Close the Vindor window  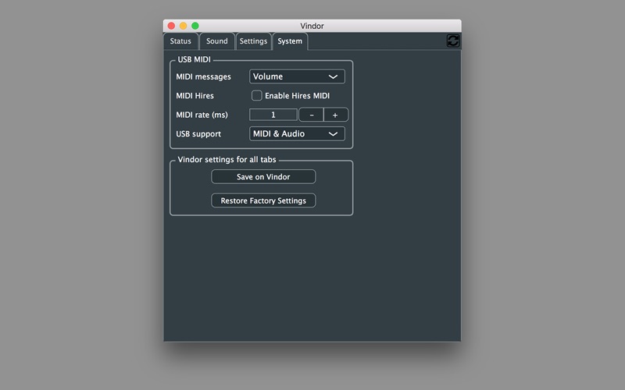171,26
